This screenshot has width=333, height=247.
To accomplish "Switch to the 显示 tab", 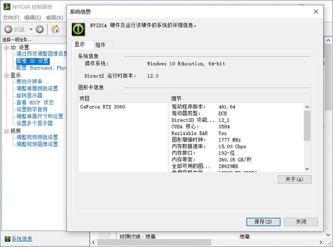I will (83, 45).
